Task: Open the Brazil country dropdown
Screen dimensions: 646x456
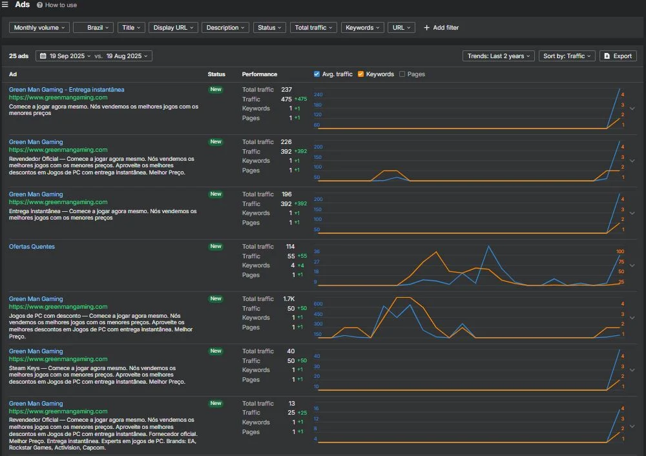Action: (93, 28)
